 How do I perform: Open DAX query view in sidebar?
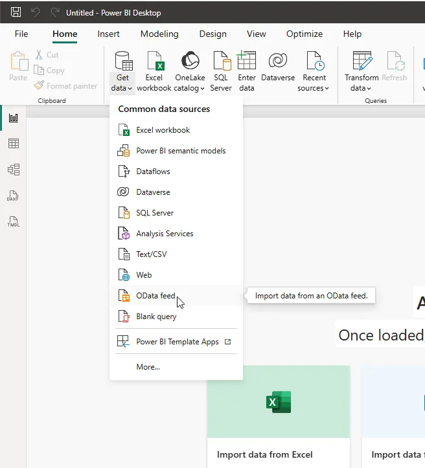coord(13,195)
